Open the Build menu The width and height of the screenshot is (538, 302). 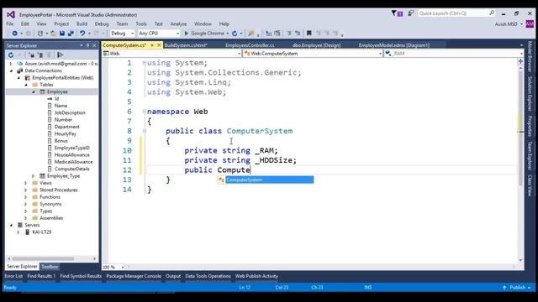coord(82,24)
